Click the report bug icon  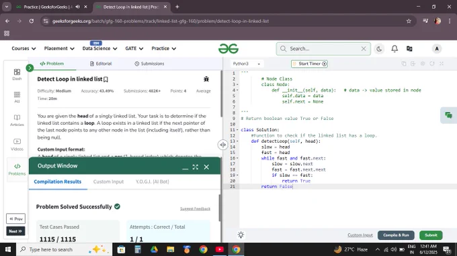click(x=206, y=79)
